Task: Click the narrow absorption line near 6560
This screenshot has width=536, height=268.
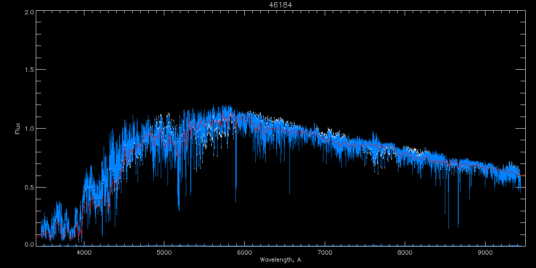Action: pos(289,194)
